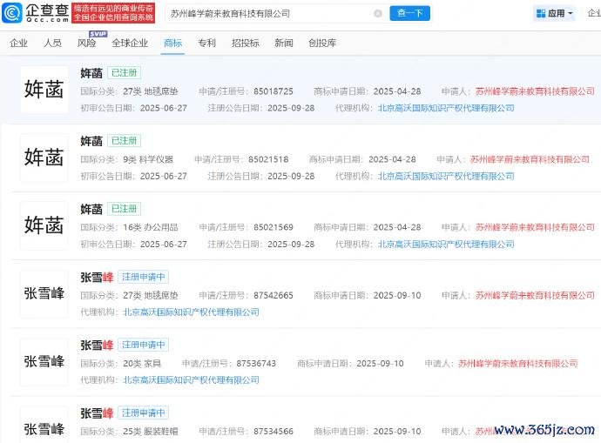The image size is (601, 443).
Task: Click applicant link in 87542665 row
Action: (x=535, y=295)
